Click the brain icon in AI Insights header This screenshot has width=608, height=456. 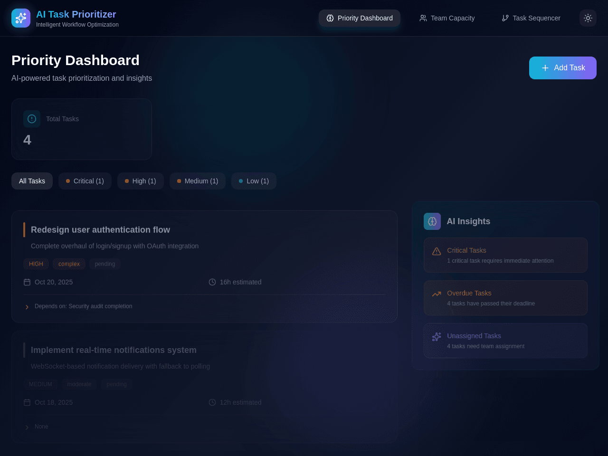[432, 221]
